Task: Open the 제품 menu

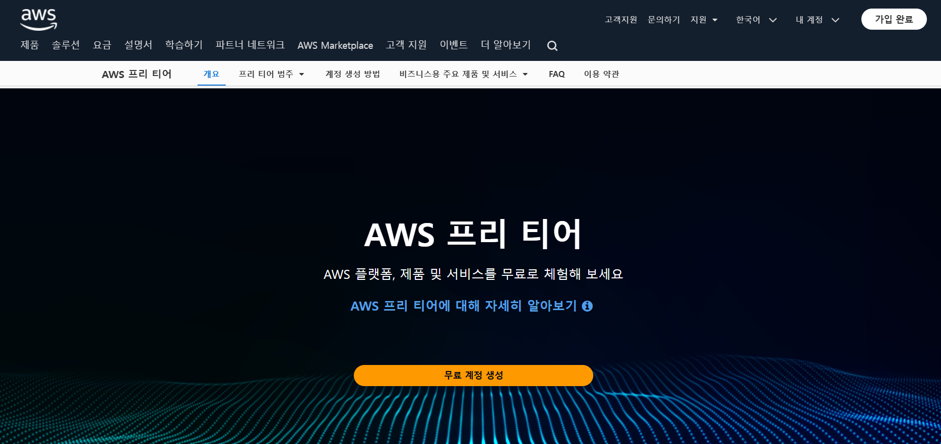Action: [x=30, y=45]
